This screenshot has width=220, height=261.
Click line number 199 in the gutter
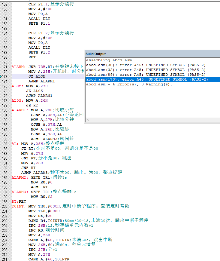(5, 202)
